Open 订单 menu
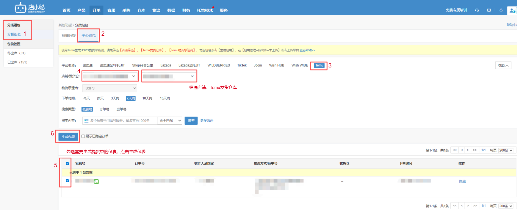This screenshot has height=210, width=517. (x=96, y=10)
